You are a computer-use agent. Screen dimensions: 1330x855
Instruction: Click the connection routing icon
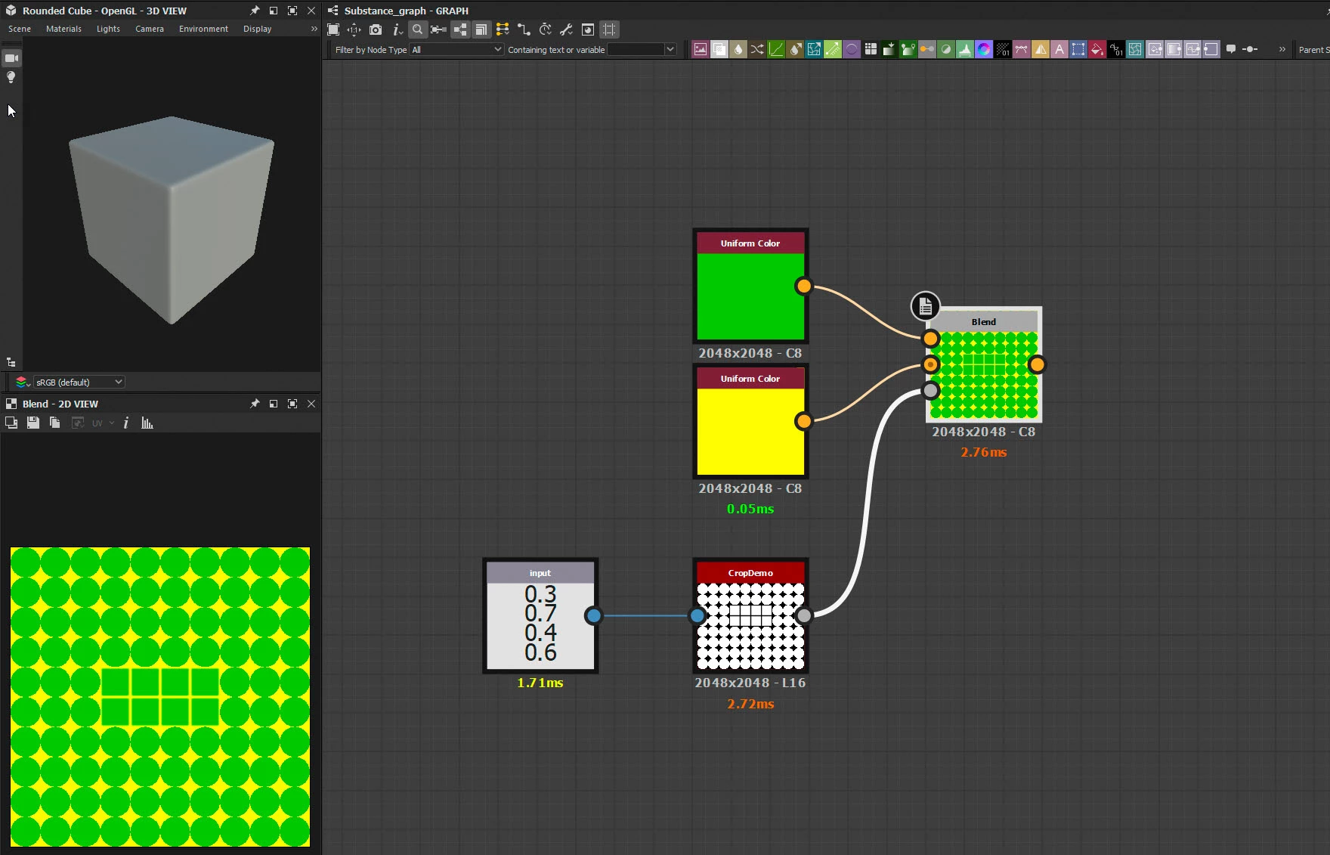click(x=524, y=29)
